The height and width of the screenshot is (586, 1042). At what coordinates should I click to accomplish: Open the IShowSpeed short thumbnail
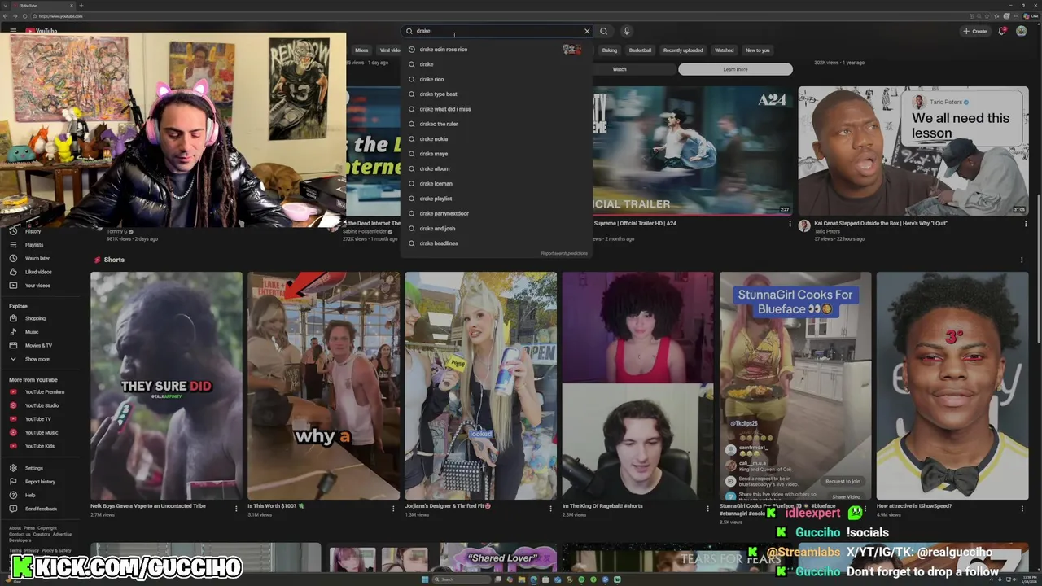[x=952, y=386]
